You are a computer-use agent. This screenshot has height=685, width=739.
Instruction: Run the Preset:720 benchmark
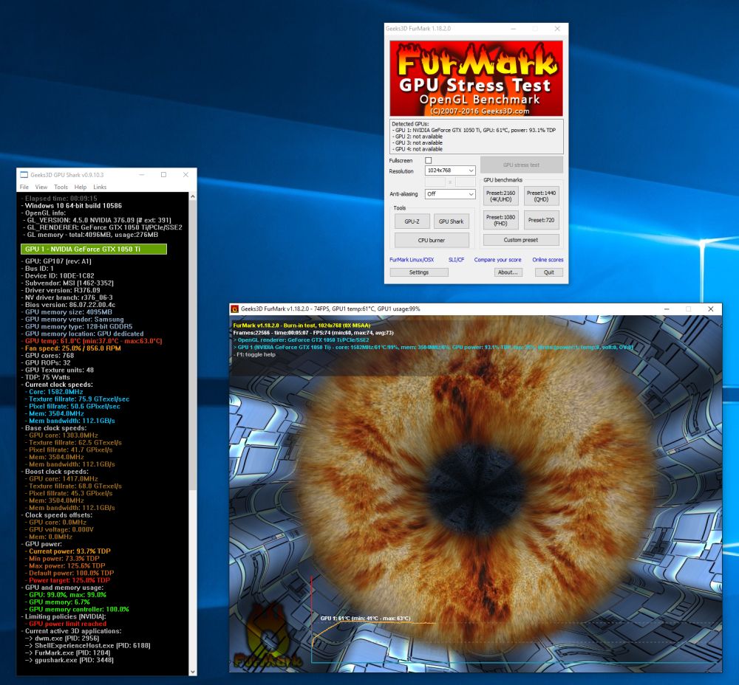click(x=541, y=220)
